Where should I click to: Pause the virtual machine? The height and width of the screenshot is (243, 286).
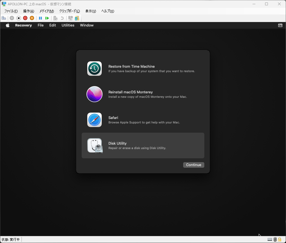coord(40,18)
